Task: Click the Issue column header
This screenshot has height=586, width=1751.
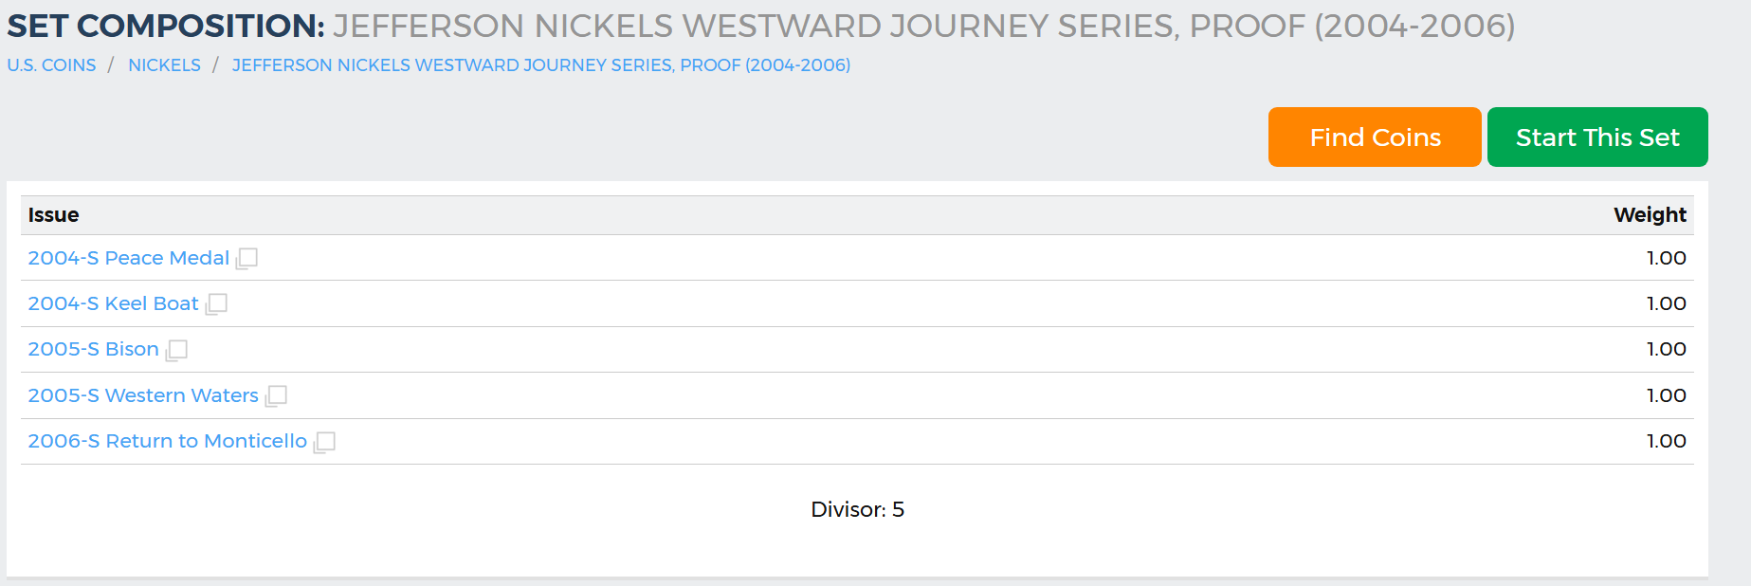Action: pyautogui.click(x=53, y=215)
